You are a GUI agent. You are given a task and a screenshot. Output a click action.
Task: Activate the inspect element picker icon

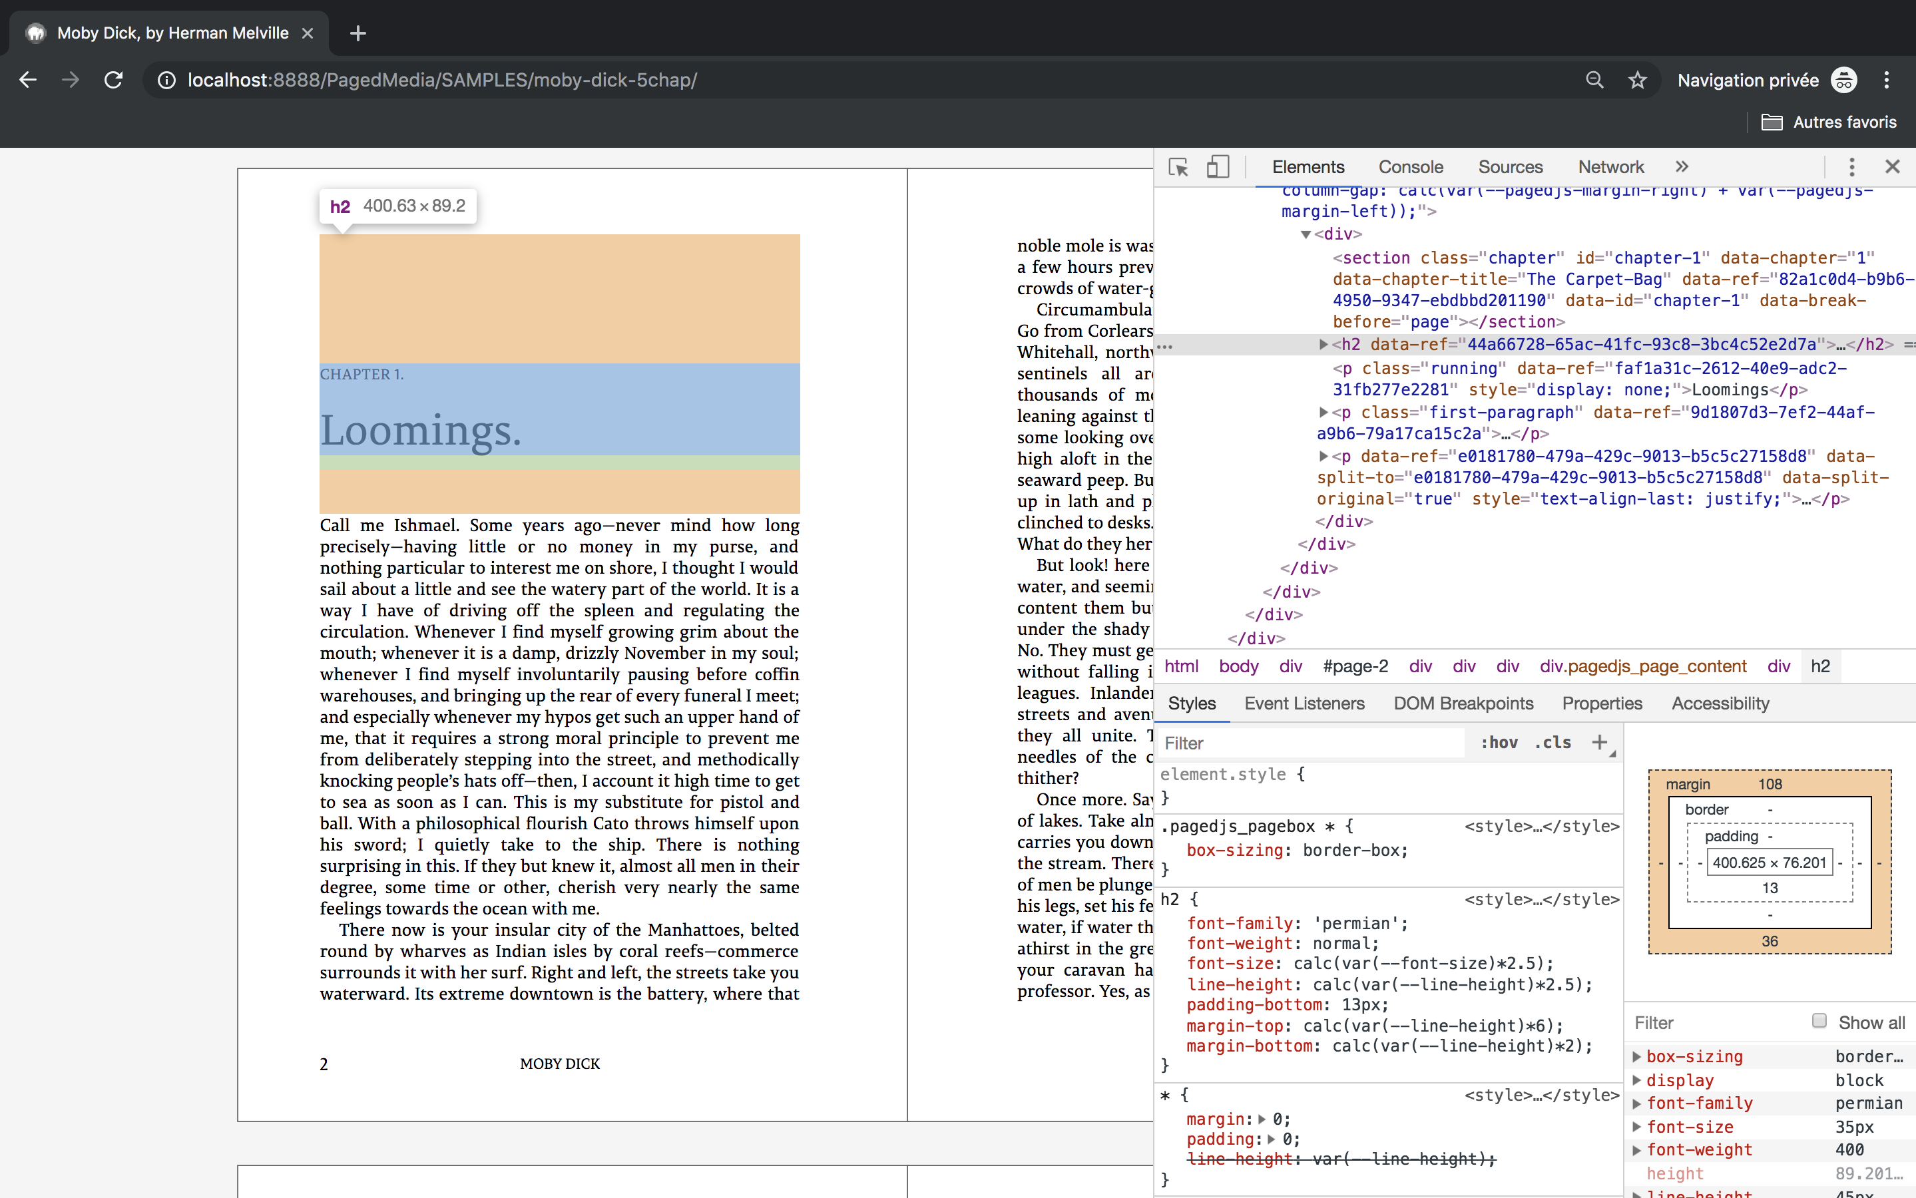(x=1178, y=167)
